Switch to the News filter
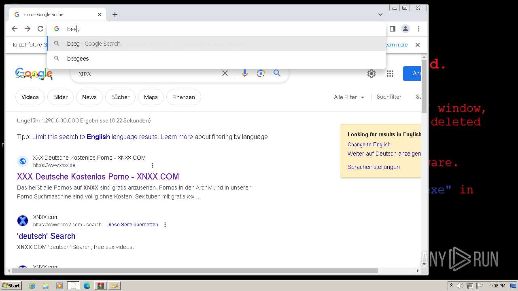518x291 pixels. (x=89, y=97)
